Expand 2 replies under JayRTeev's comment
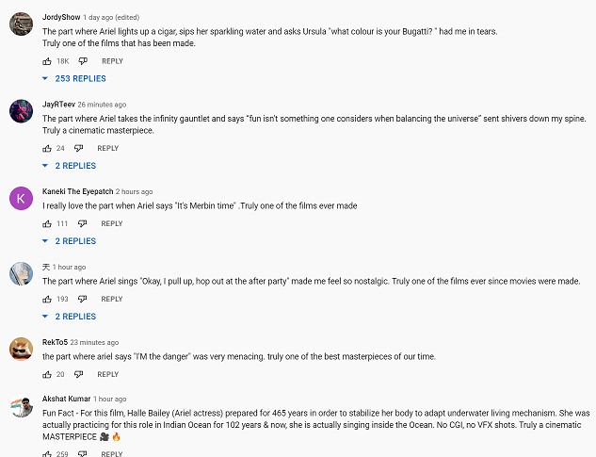Image resolution: width=596 pixels, height=457 pixels. 69,166
